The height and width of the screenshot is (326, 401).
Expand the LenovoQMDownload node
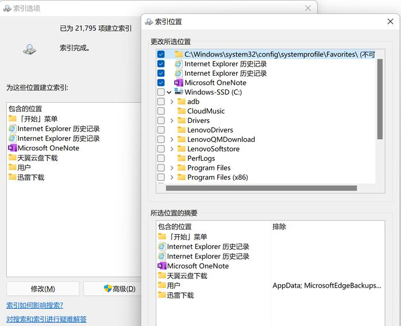pos(172,139)
